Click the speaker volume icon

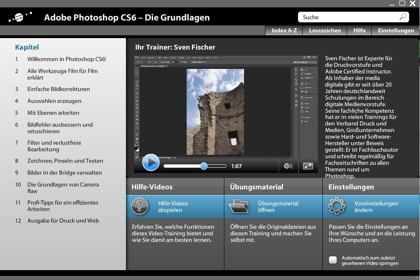(288, 166)
